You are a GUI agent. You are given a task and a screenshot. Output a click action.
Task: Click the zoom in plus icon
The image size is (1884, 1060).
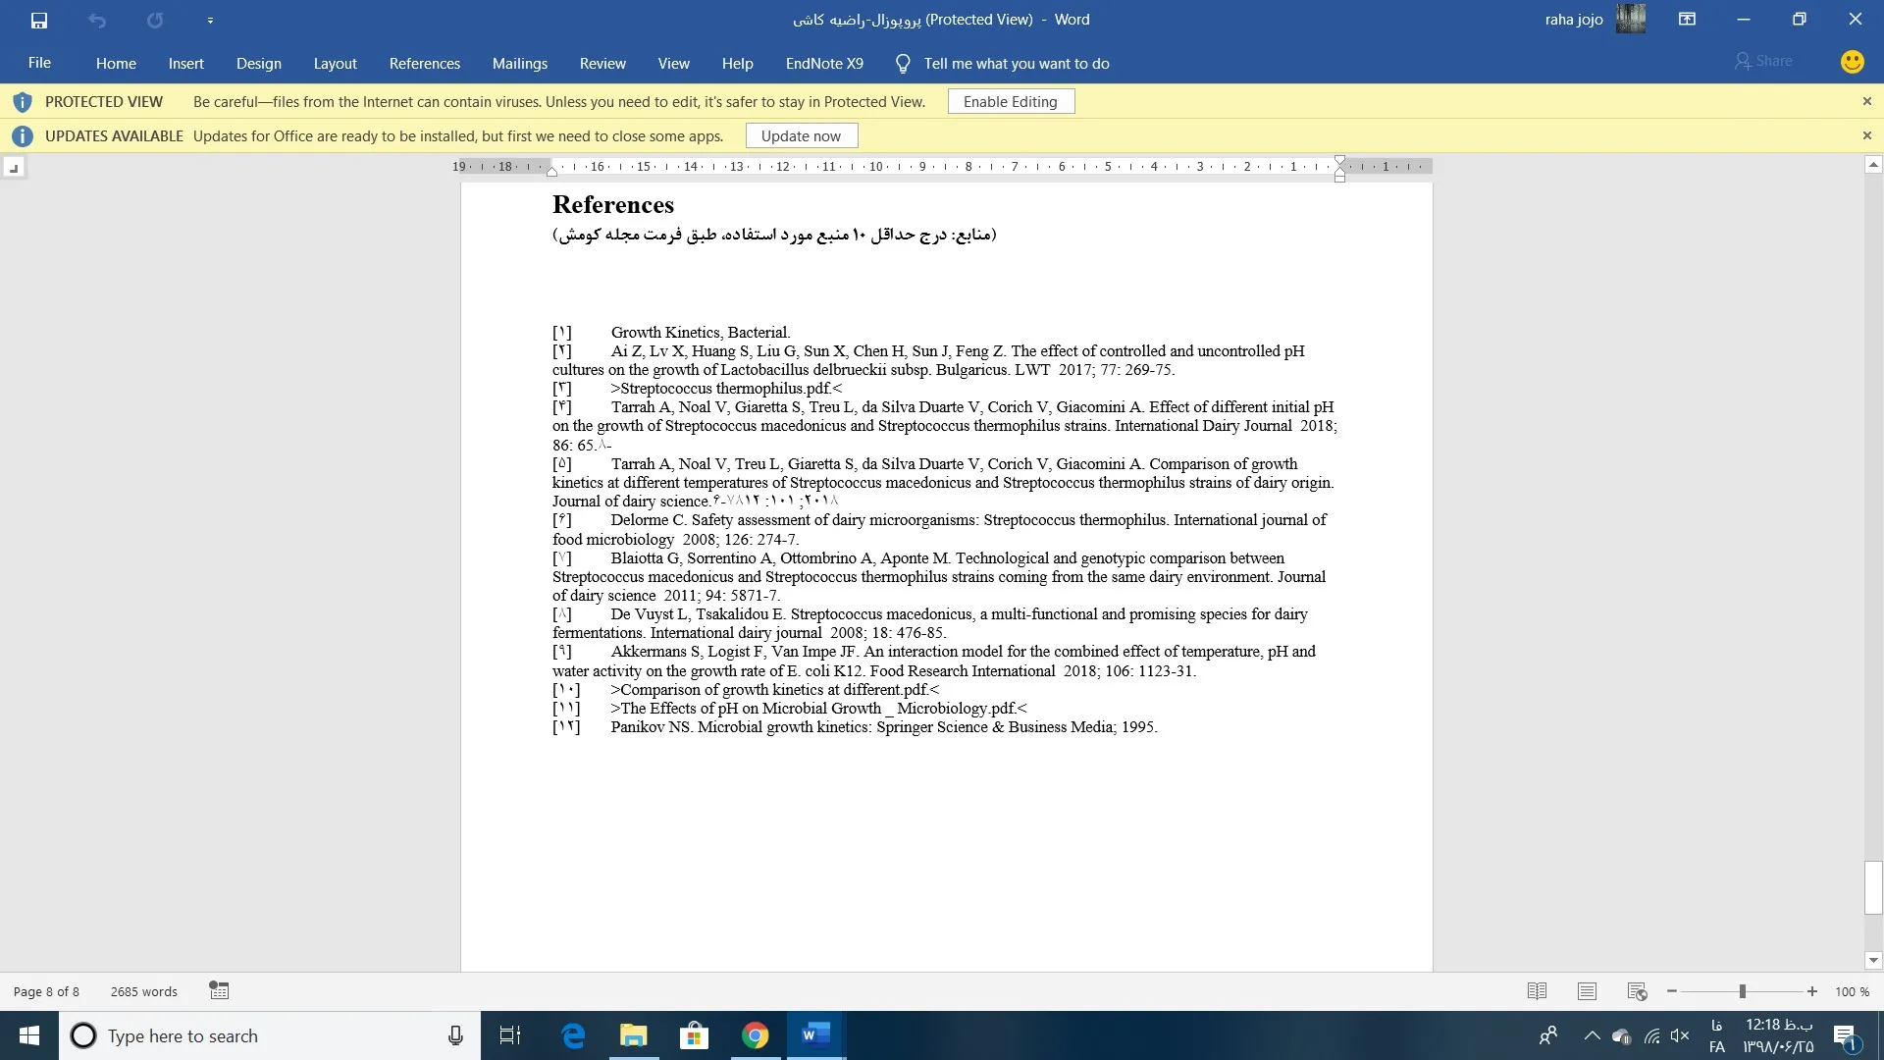click(1812, 991)
